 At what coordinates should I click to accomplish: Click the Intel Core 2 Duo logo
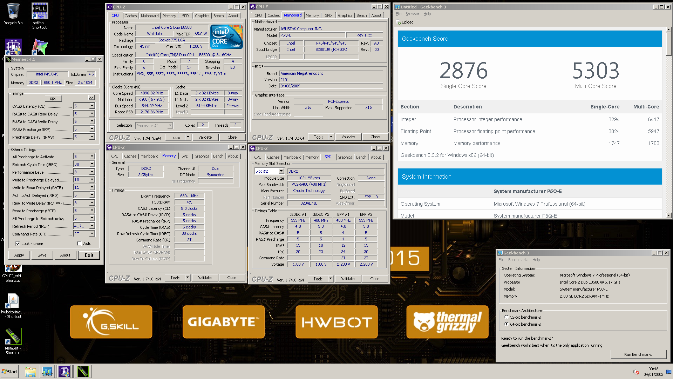pos(226,36)
